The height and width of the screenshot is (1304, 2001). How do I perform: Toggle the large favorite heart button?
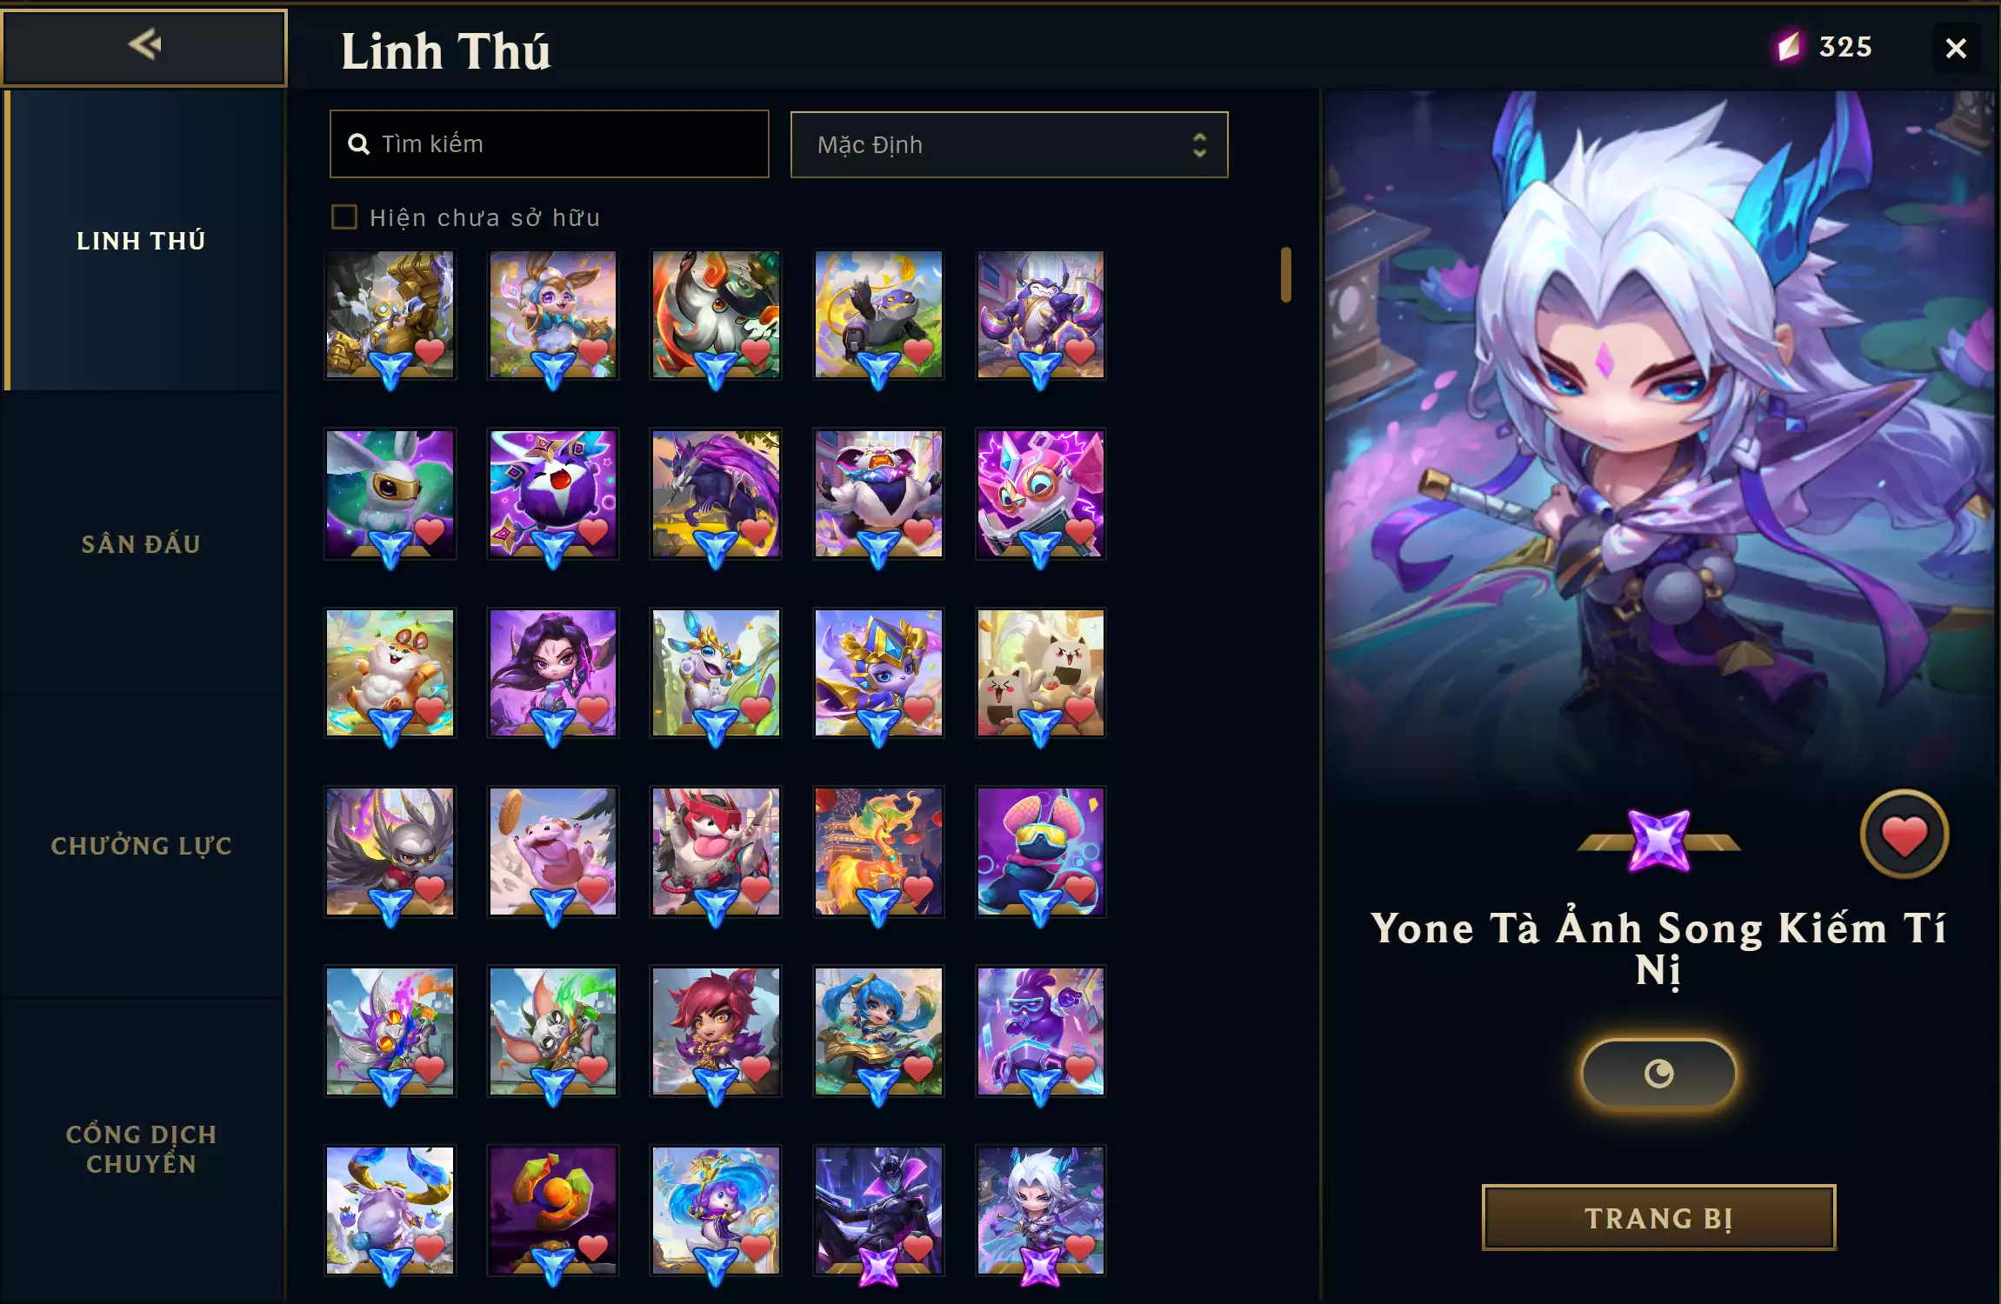click(1904, 835)
